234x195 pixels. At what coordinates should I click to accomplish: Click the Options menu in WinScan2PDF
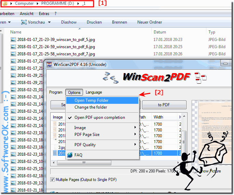(x=74, y=92)
